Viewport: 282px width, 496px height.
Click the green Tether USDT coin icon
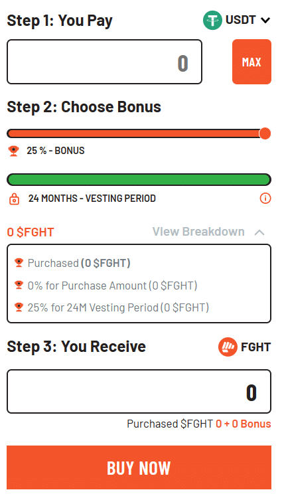pos(212,20)
